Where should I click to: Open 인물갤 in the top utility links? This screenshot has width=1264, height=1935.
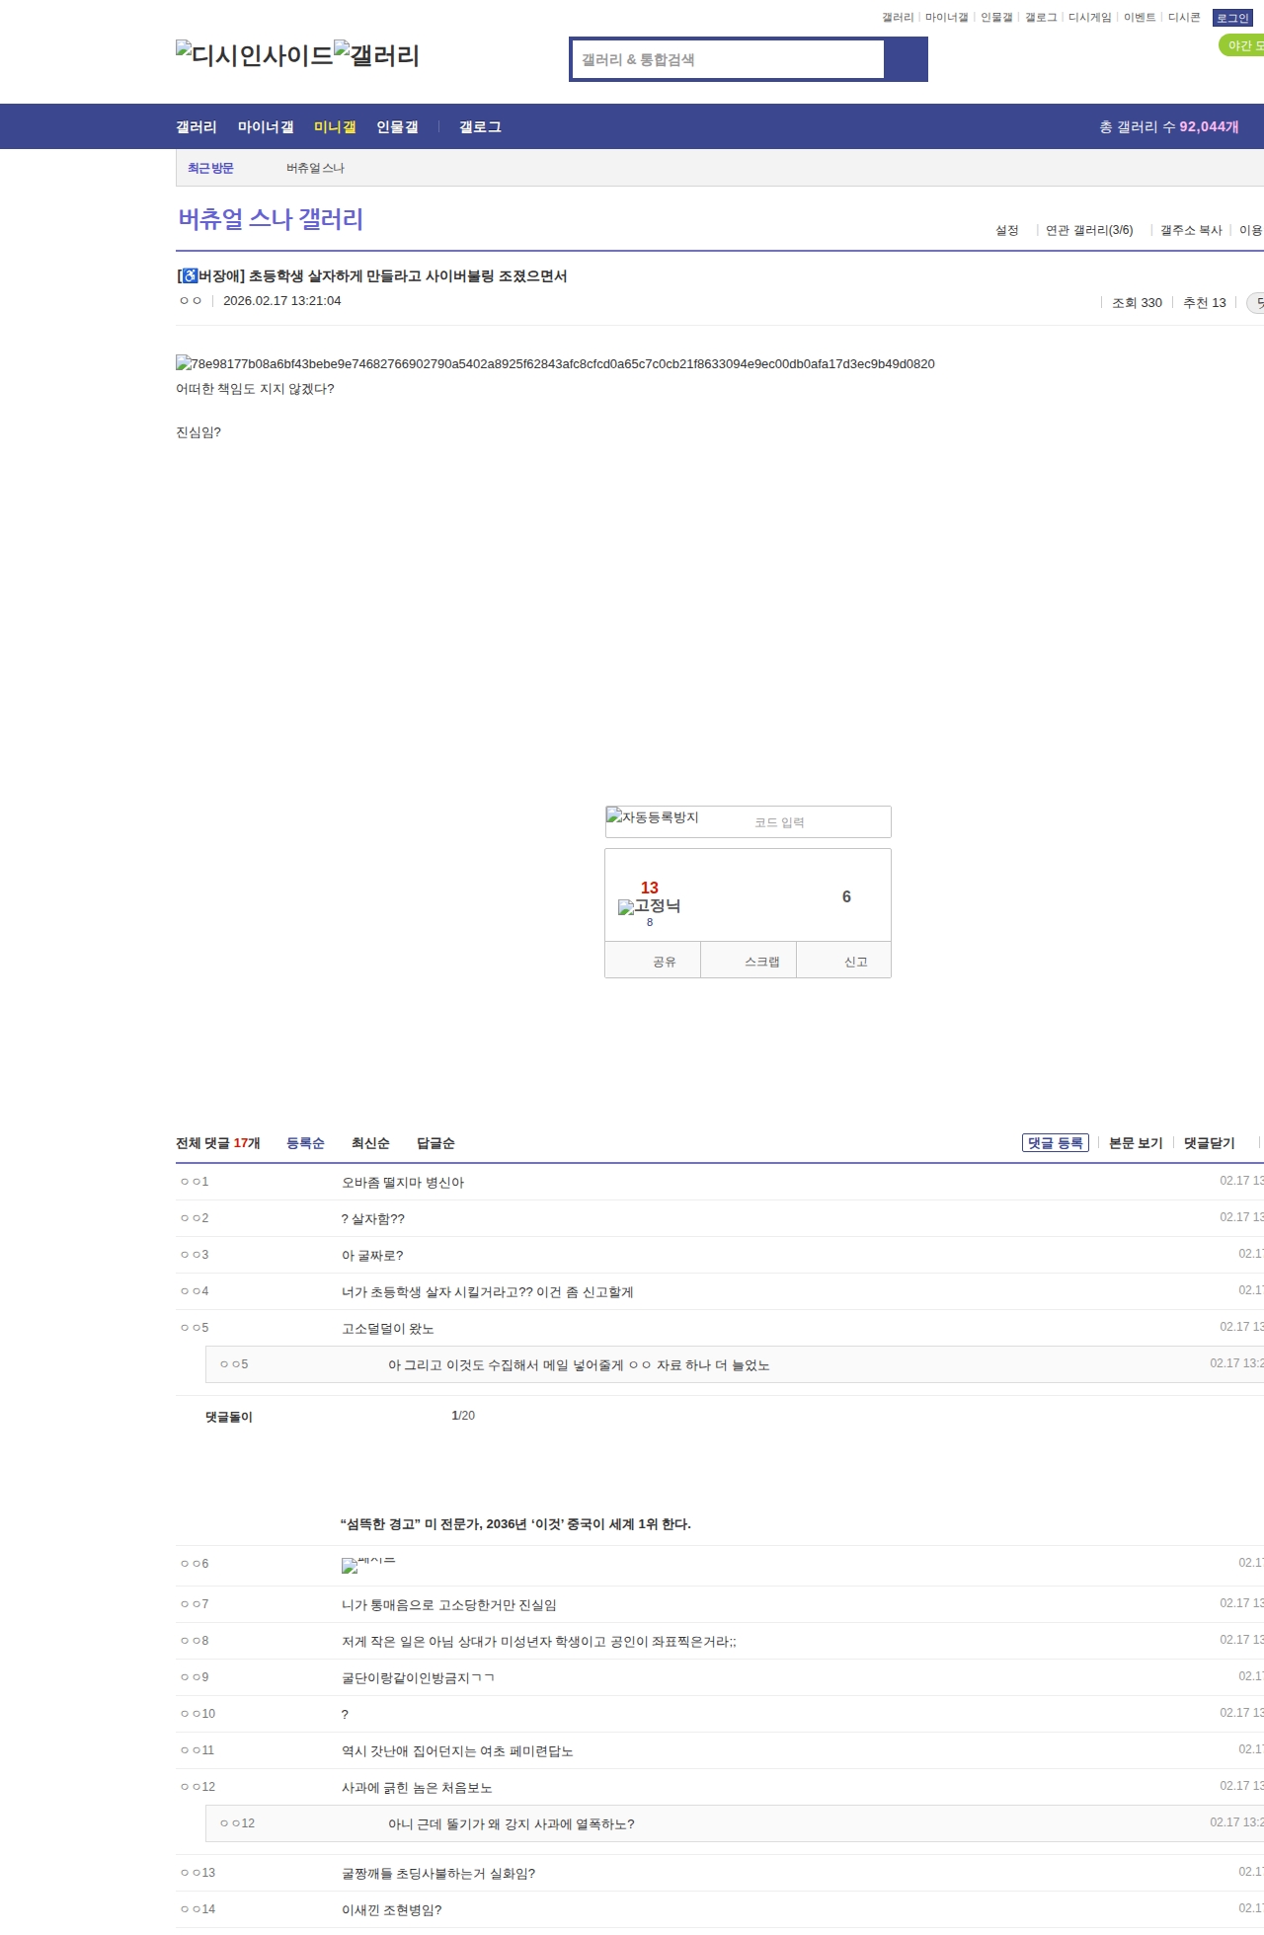[x=996, y=18]
